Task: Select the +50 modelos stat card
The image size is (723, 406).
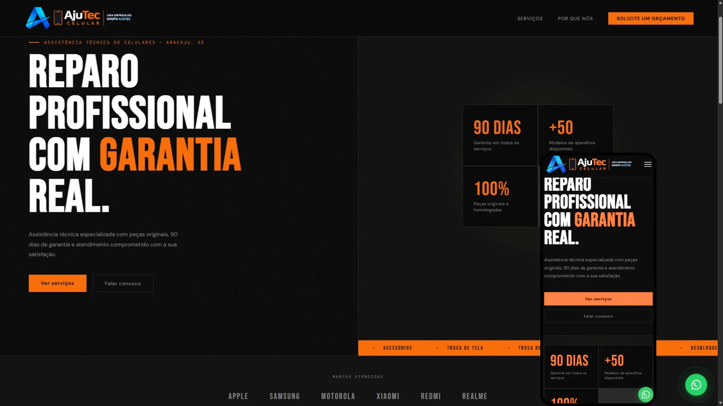Action: coord(575,129)
